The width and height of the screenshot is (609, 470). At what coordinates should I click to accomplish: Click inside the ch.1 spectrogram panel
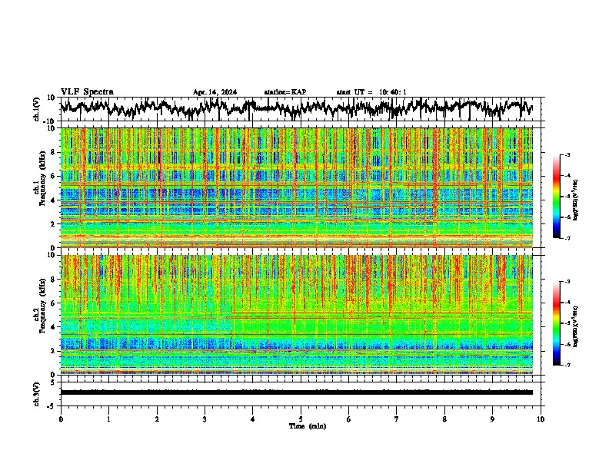pyautogui.click(x=297, y=187)
